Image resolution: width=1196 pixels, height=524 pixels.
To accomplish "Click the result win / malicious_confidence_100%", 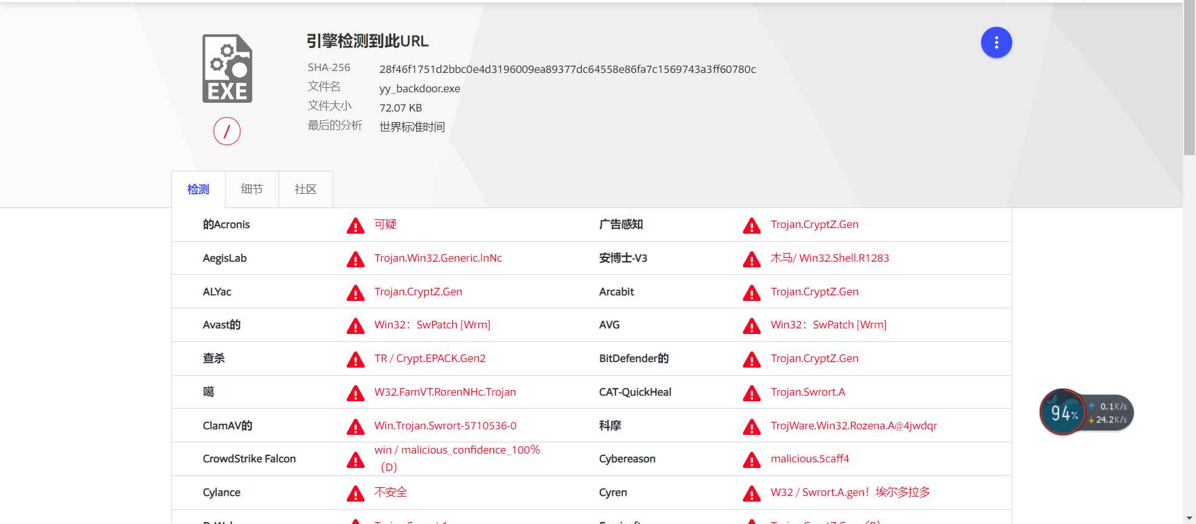I will pyautogui.click(x=457, y=450).
